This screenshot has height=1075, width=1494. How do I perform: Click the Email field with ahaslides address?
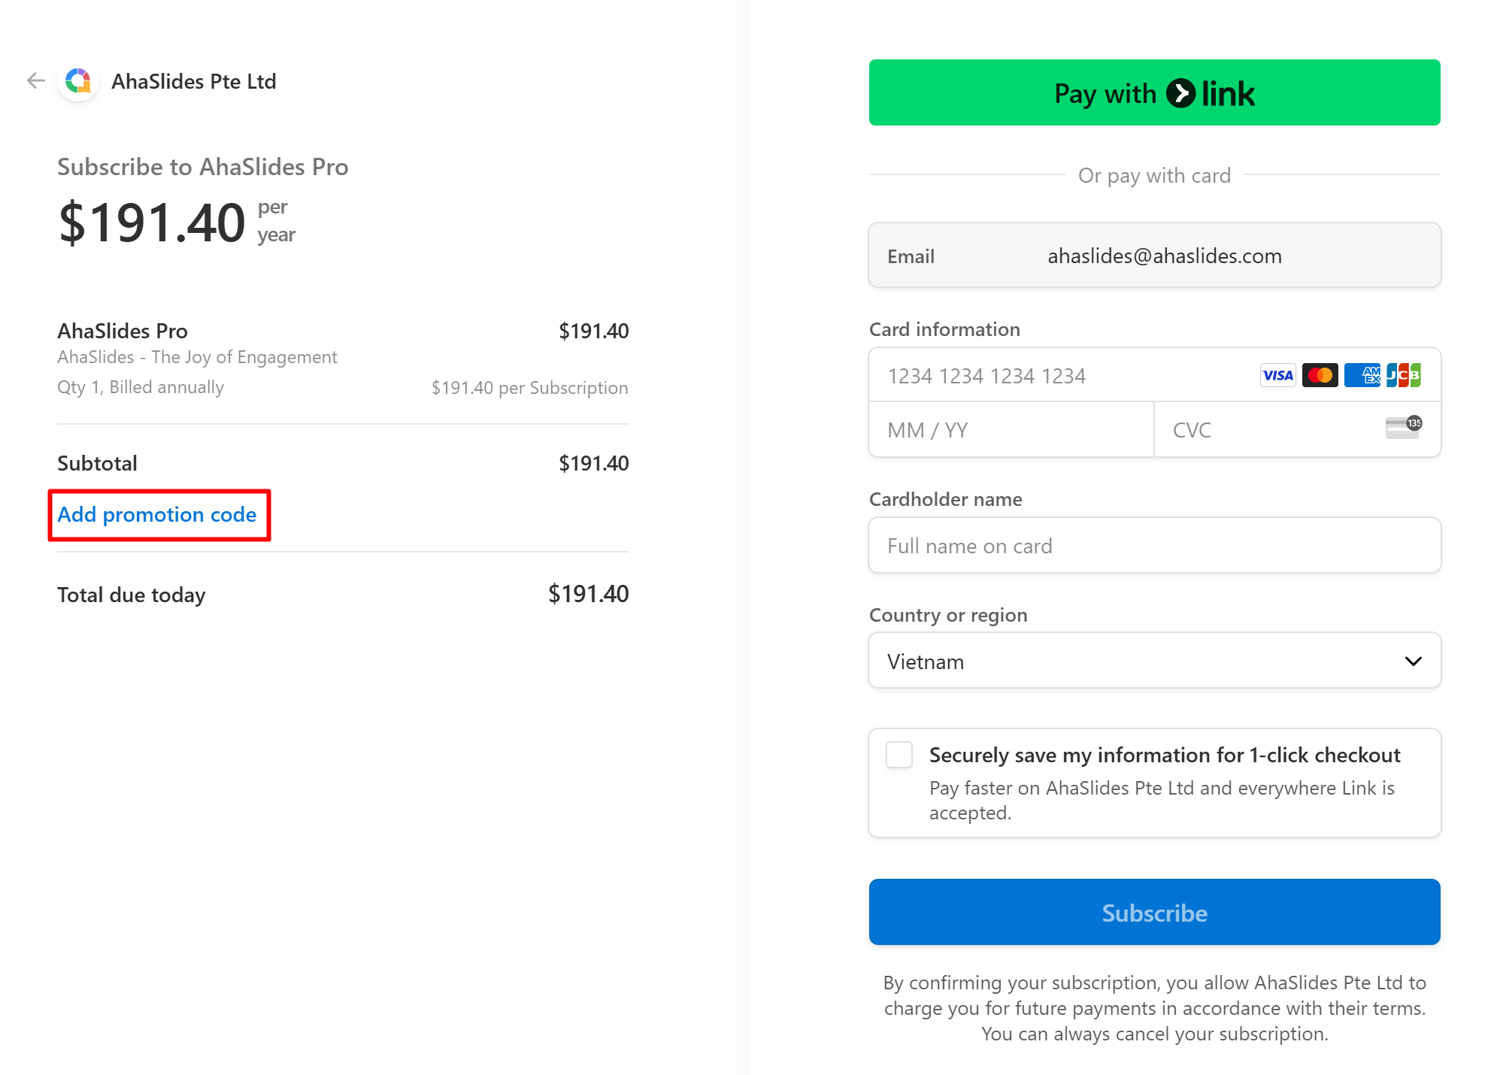(1154, 256)
